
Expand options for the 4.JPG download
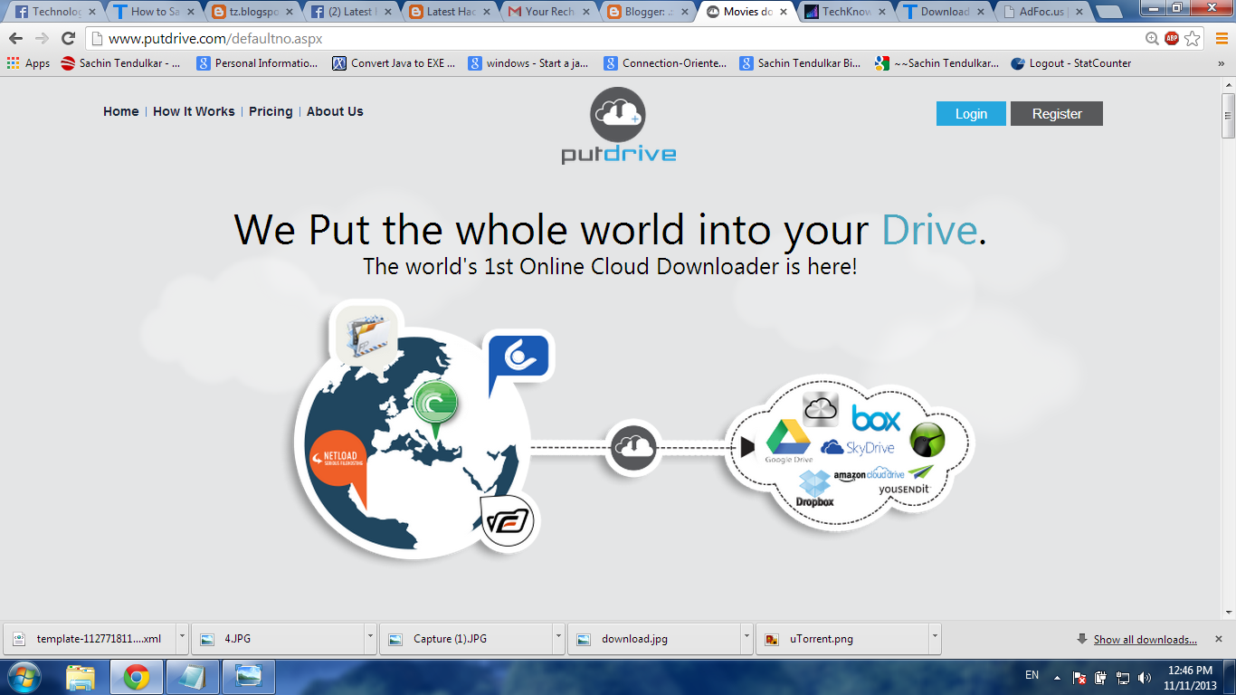pyautogui.click(x=370, y=638)
